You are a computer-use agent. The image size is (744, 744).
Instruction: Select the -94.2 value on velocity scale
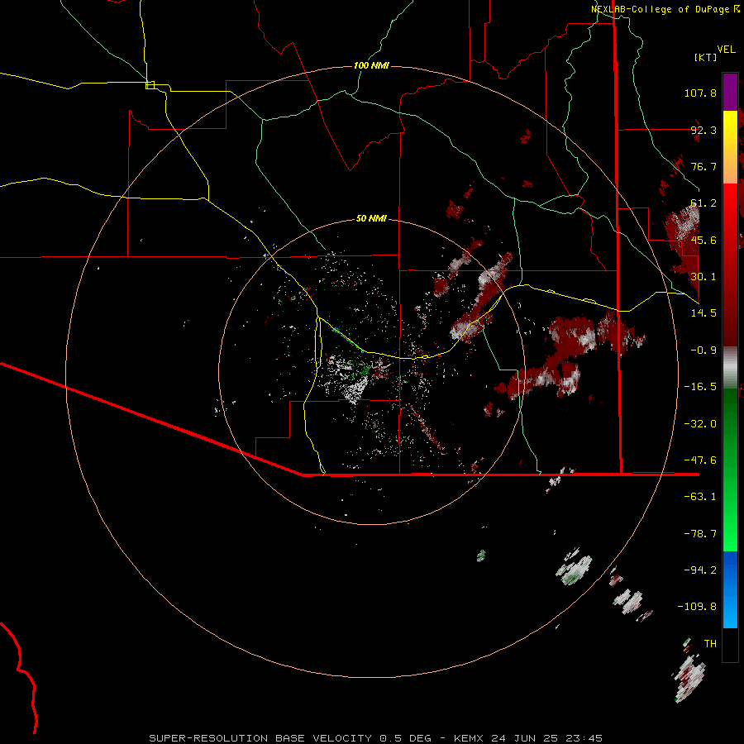point(700,570)
